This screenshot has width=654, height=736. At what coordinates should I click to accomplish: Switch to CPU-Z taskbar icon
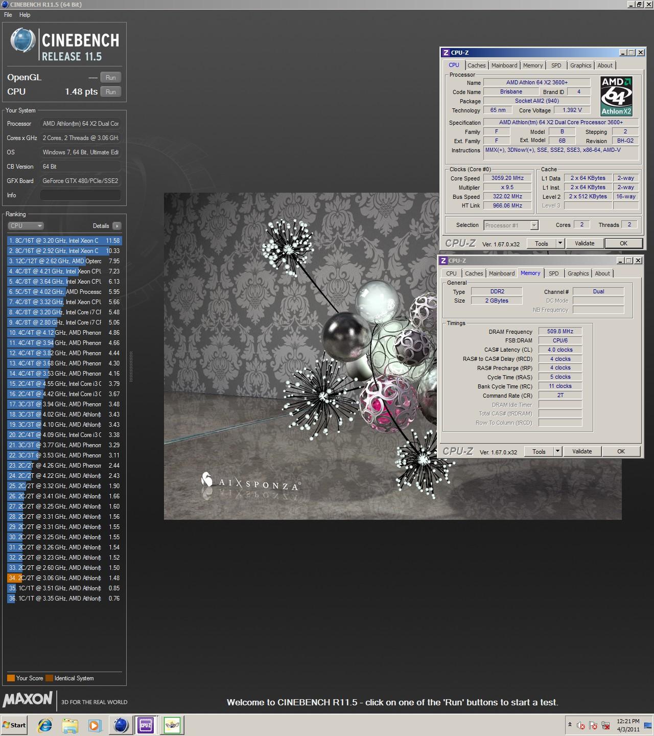(x=146, y=725)
